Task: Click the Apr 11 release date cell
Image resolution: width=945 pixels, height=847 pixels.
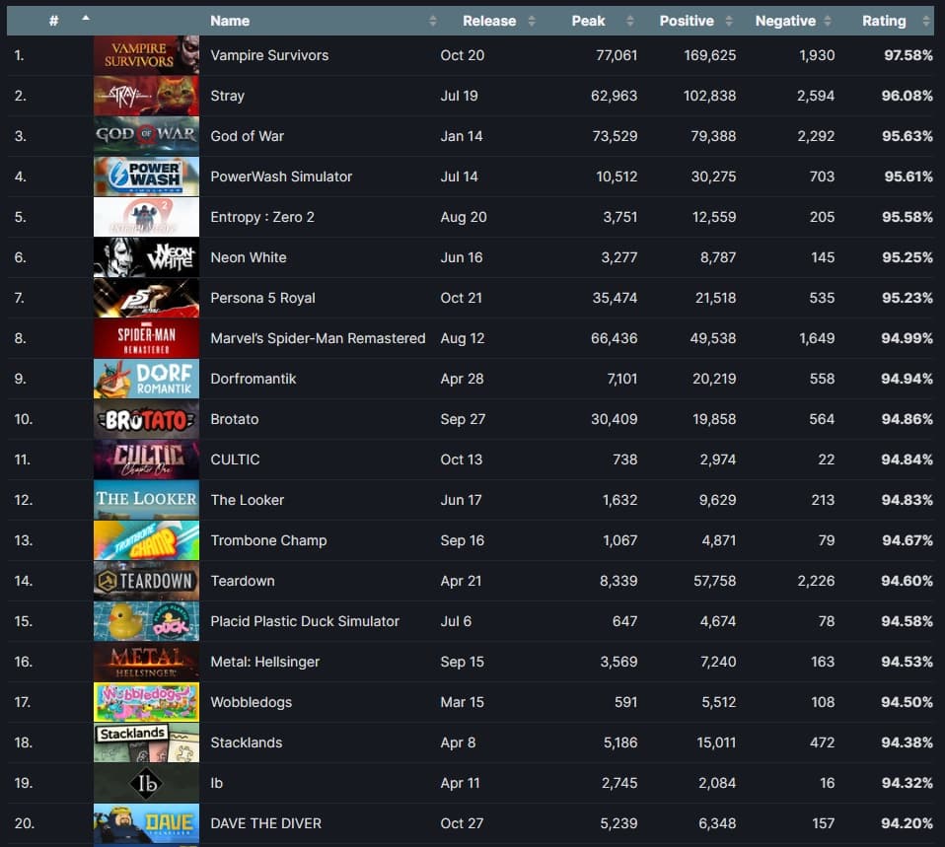Action: 460,783
